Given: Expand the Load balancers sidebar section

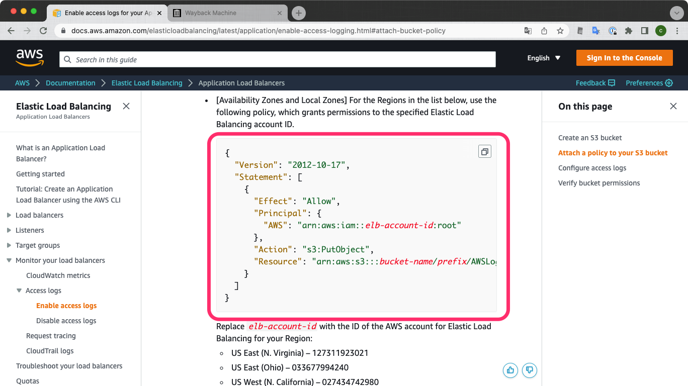Looking at the screenshot, I should click(x=9, y=215).
